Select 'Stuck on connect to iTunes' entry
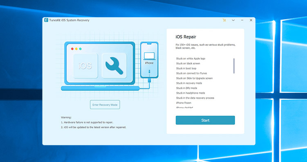The height and width of the screenshot is (162, 307). click(191, 73)
